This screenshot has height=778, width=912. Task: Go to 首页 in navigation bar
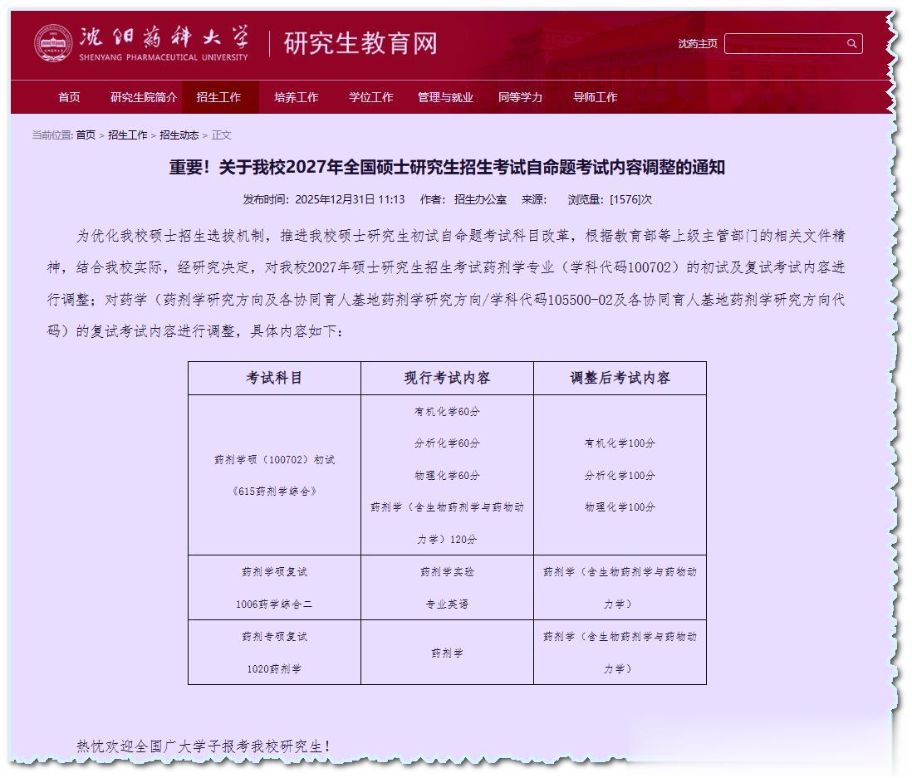click(x=69, y=97)
